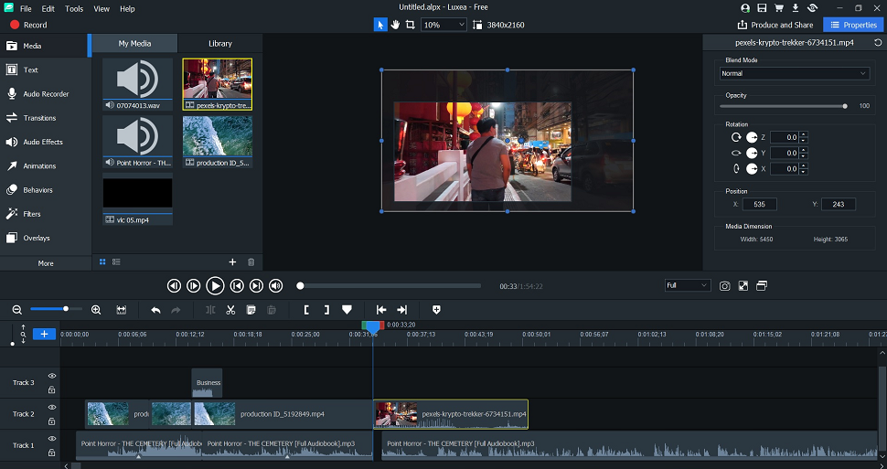Click the Produce and Share button
The width and height of the screenshot is (887, 469).
(x=775, y=25)
